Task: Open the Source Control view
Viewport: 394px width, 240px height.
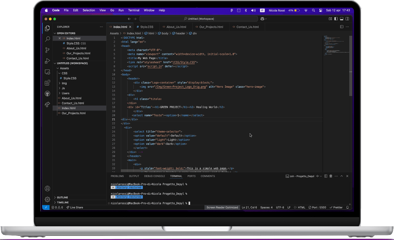Action: coord(47,50)
